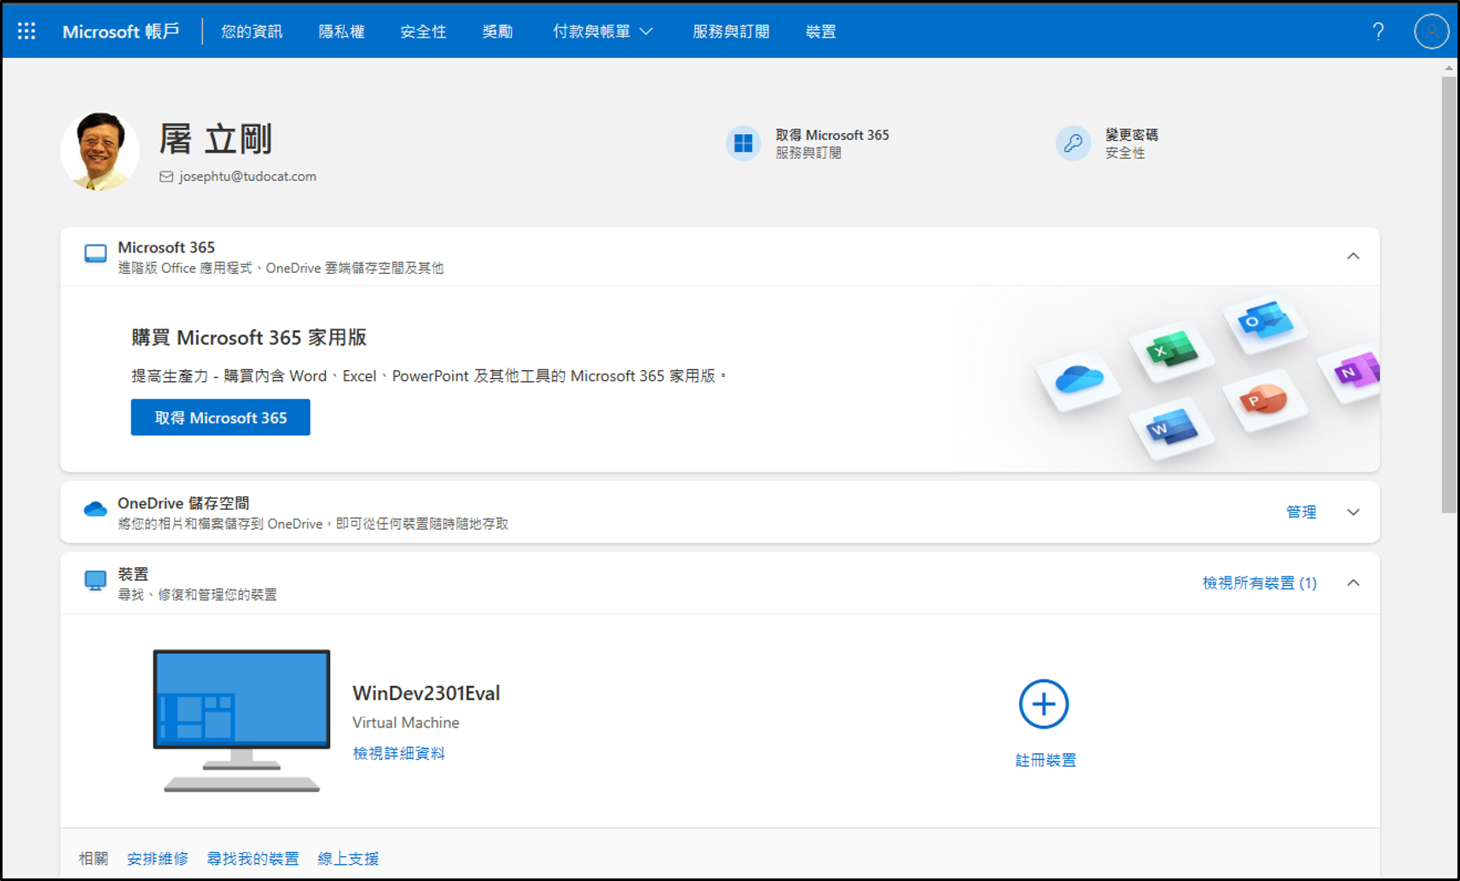The image size is (1460, 881).
Task: Click the Excel app tile in banner
Action: tap(1173, 350)
